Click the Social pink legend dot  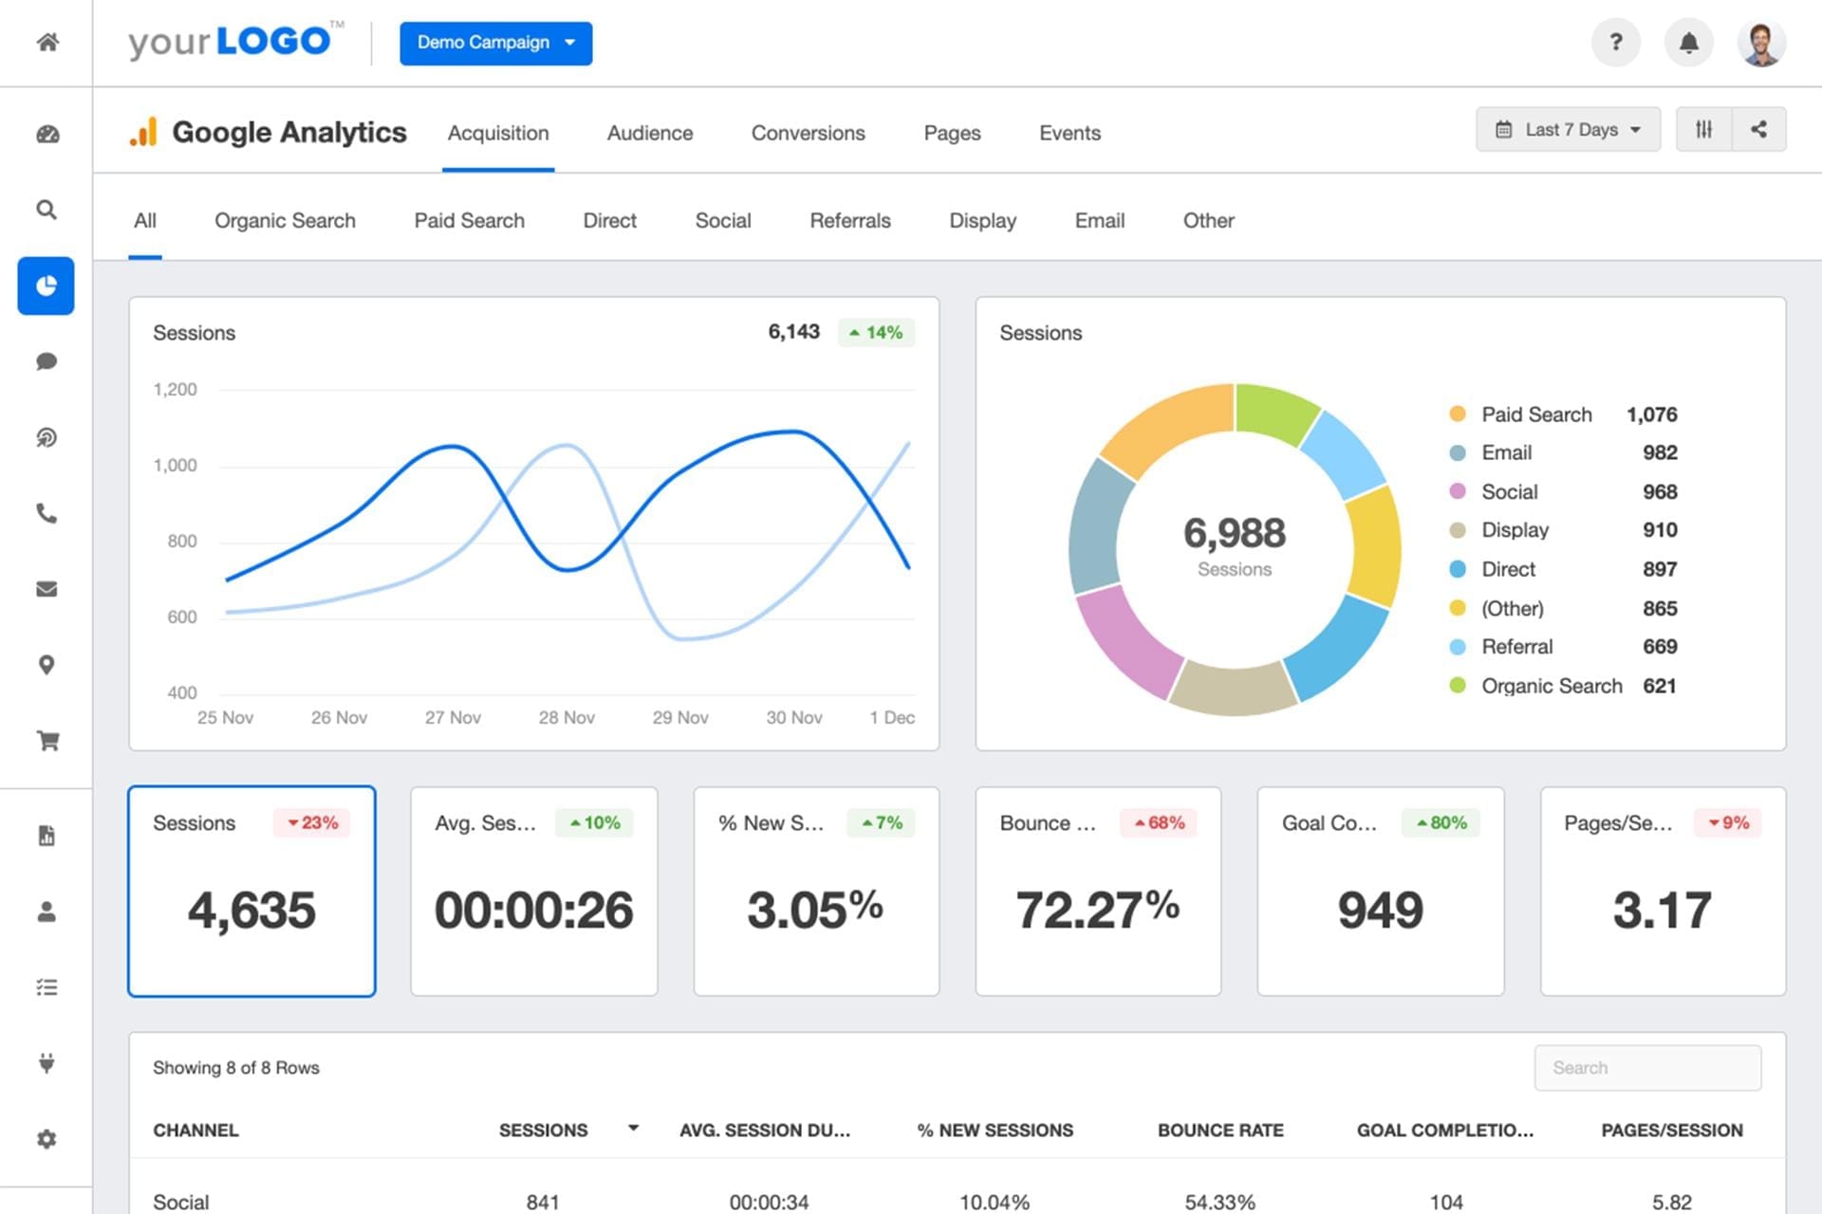point(1458,491)
